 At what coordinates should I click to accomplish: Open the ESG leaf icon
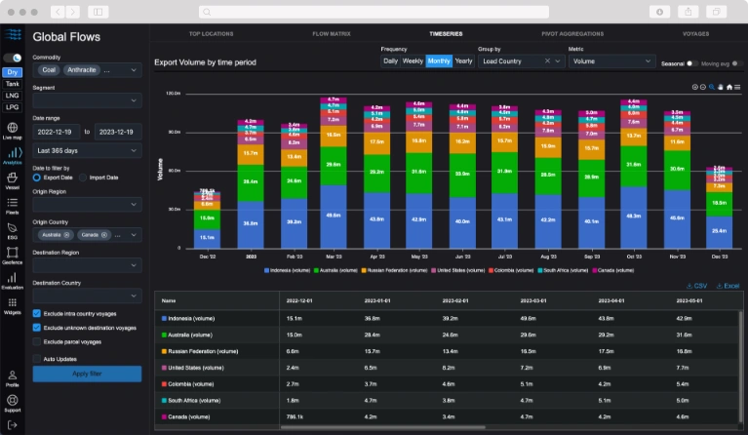[13, 230]
